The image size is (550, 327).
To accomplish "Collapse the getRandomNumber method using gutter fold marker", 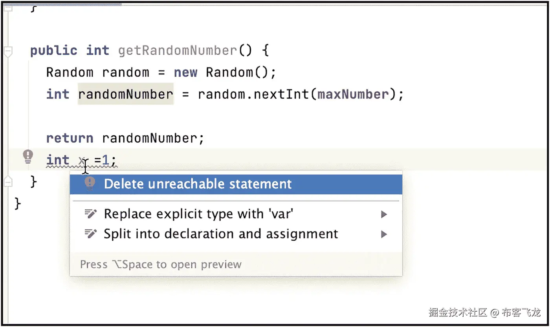I will point(7,51).
